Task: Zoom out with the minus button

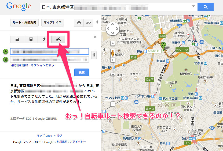Action: pos(113,104)
